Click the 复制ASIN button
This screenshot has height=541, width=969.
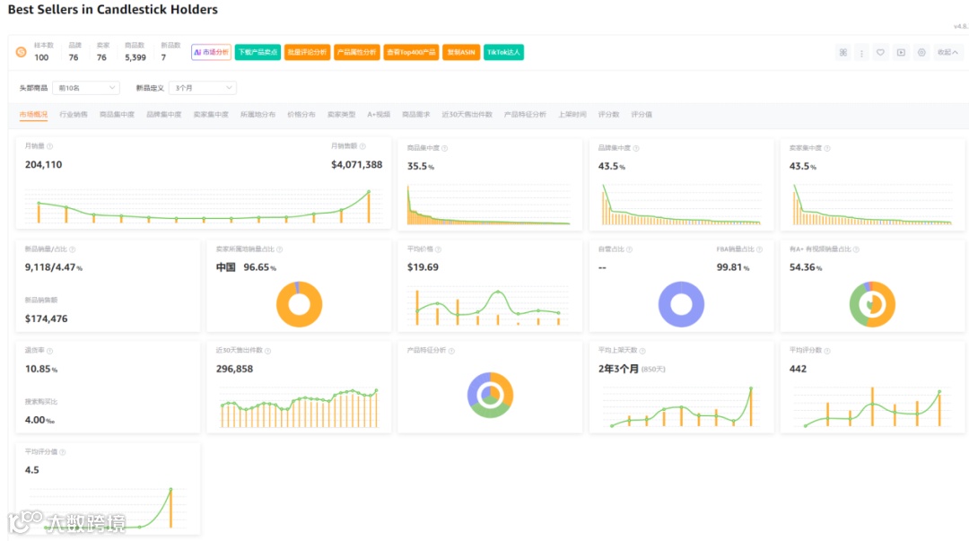tap(461, 53)
